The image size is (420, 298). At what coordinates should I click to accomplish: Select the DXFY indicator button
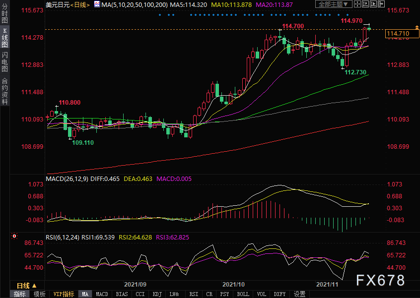280,294
